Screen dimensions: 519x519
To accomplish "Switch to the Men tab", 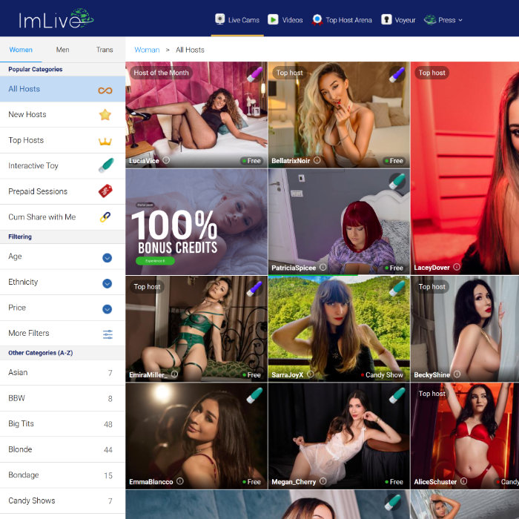I will click(x=63, y=50).
